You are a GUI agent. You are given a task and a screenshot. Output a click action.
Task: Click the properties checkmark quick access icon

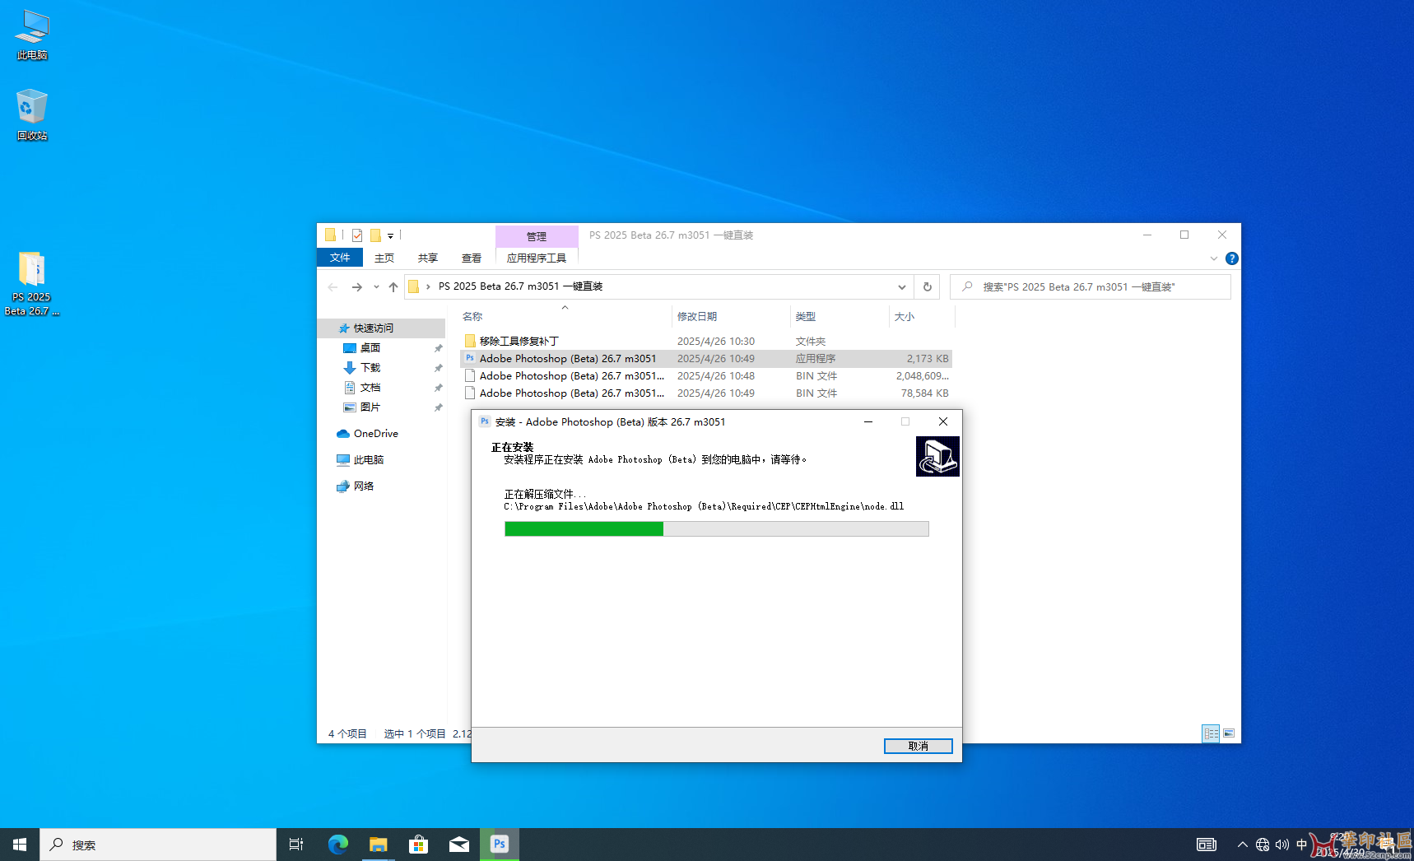point(356,235)
